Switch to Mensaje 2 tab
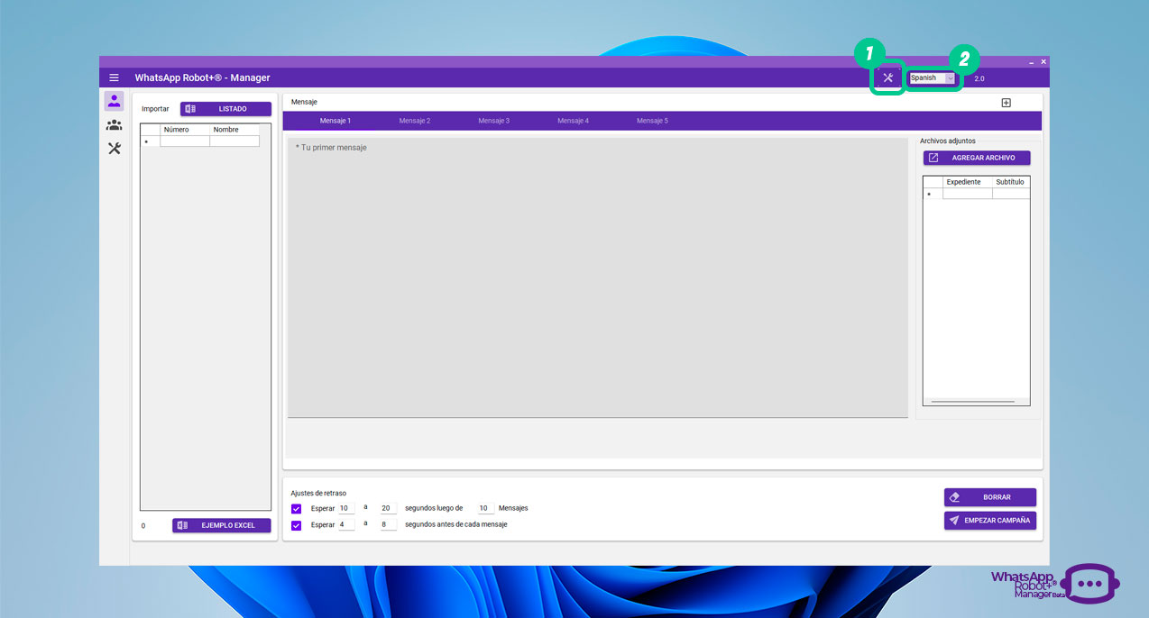This screenshot has width=1149, height=618. tap(415, 121)
